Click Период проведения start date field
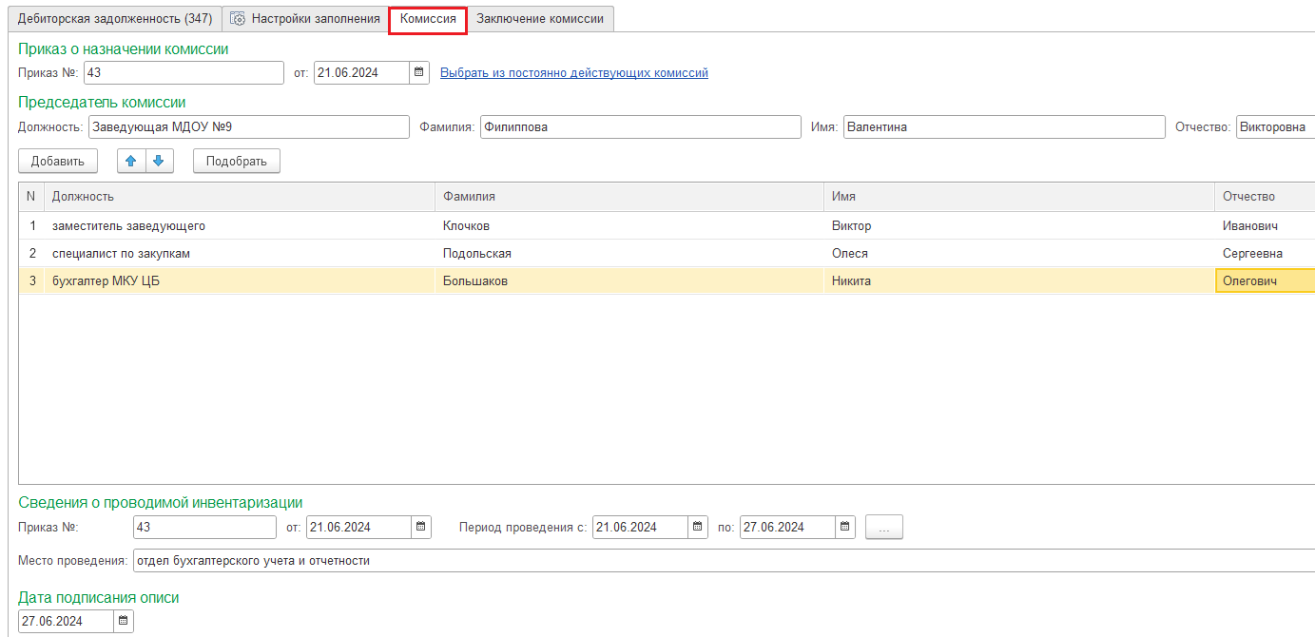 640,528
